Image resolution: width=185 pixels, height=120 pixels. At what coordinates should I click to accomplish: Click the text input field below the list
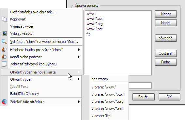click(x=140, y=86)
